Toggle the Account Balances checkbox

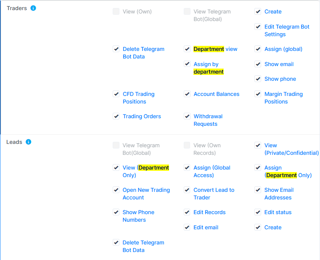click(187, 94)
